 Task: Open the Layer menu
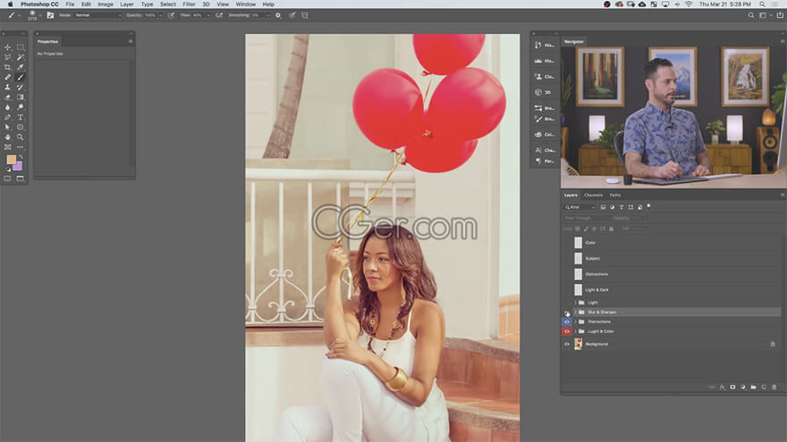[x=126, y=4]
